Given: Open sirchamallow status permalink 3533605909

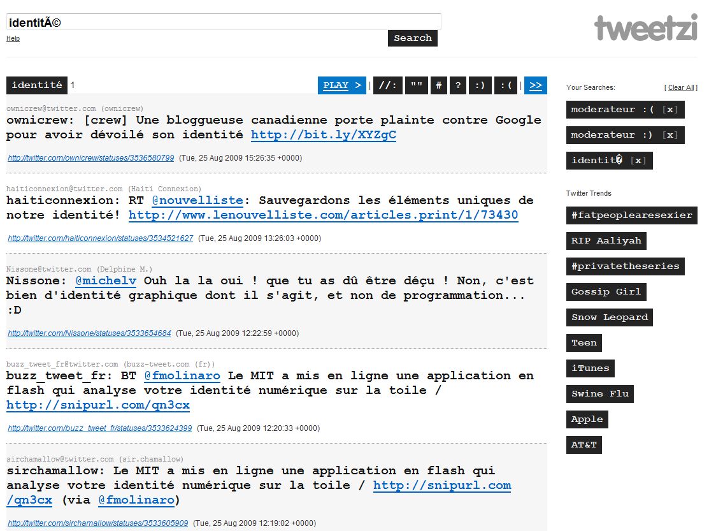Looking at the screenshot, I should tap(97, 523).
